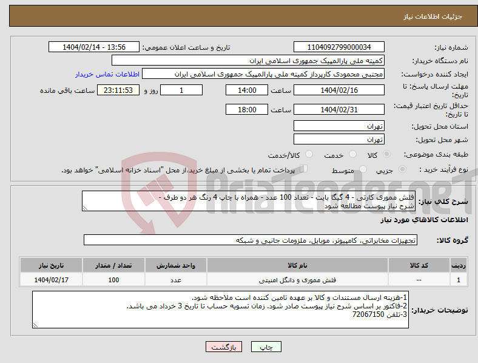Click the ساعت باقی مانده label

(67, 90)
